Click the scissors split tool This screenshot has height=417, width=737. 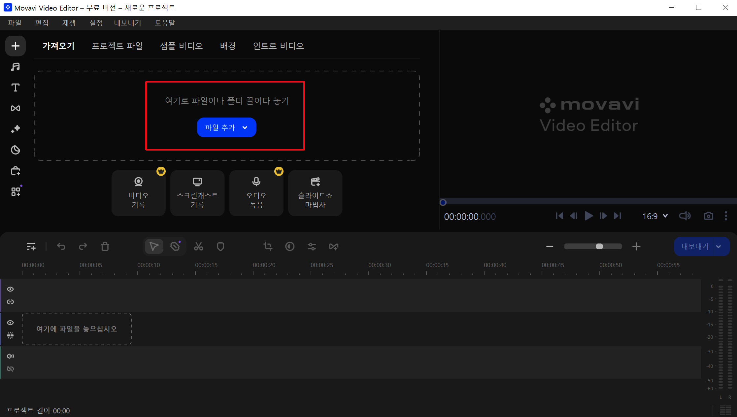[x=198, y=246]
